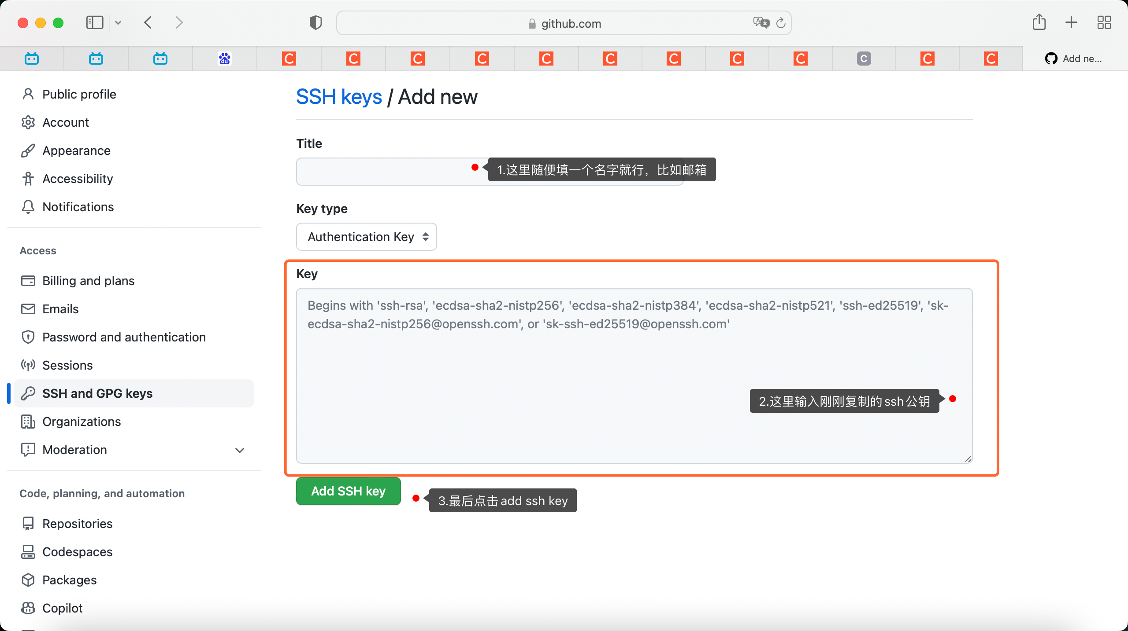This screenshot has height=631, width=1128.
Task: Click the Safari sidebar toggle icon
Action: click(x=94, y=22)
